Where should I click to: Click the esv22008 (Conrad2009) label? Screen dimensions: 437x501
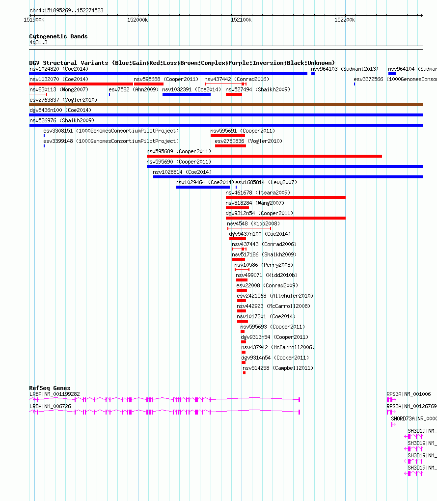tap(268, 285)
